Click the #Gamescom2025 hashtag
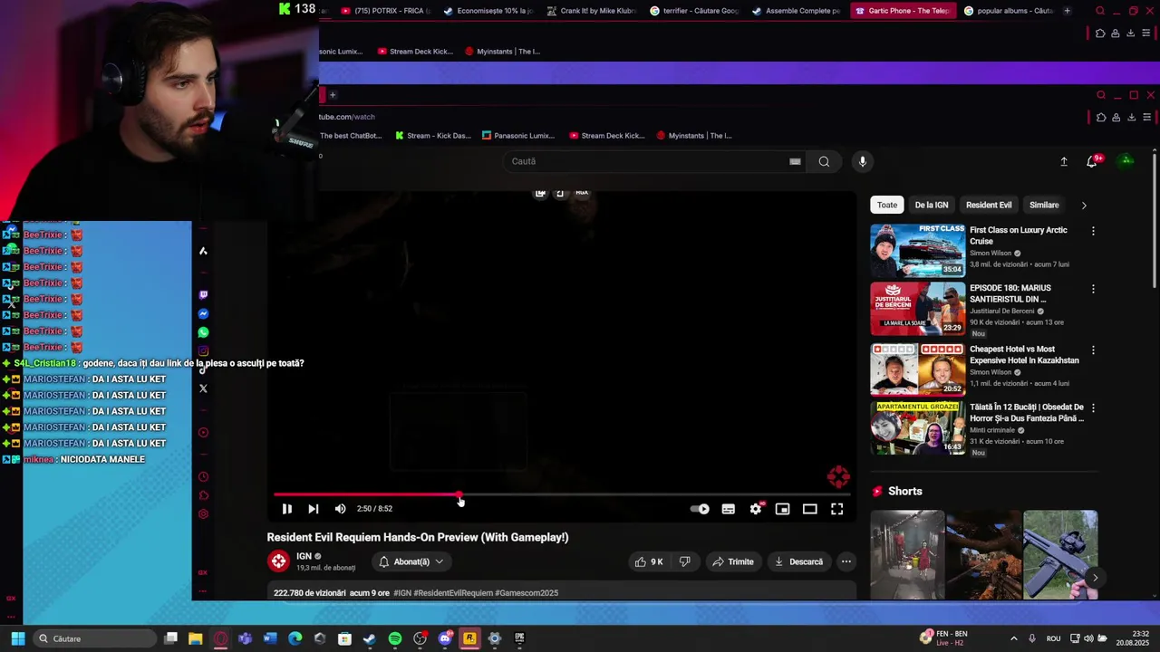 click(527, 593)
